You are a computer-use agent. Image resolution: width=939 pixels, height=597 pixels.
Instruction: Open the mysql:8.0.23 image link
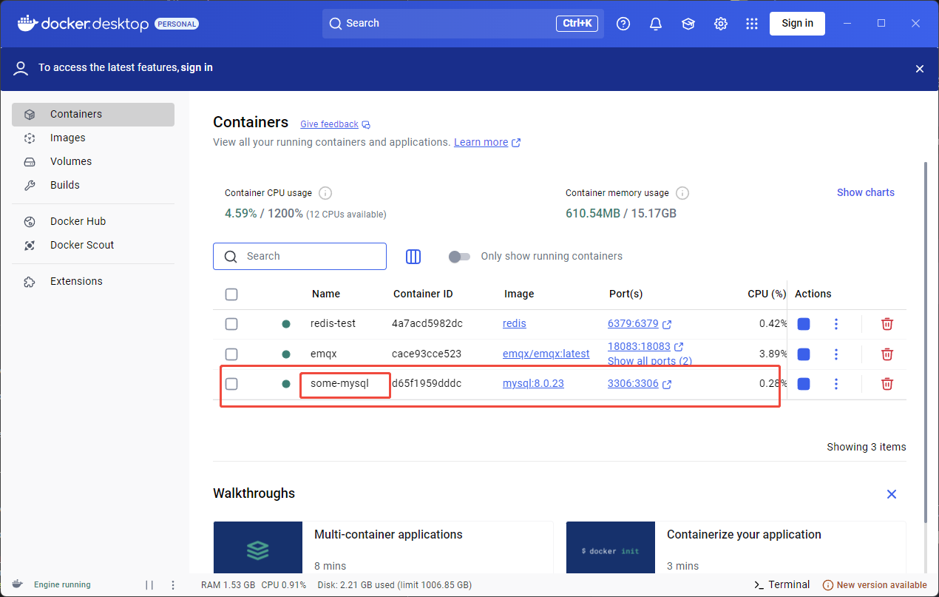[x=533, y=384]
